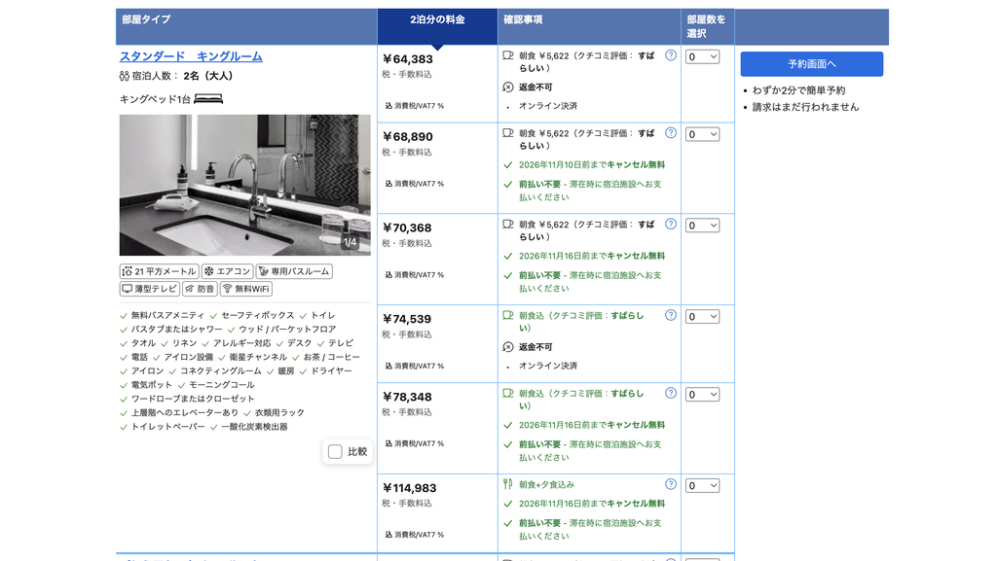Screen dimensions: 997x561
Task: Click the 専用バスルーム private bathroom tag
Action: (x=294, y=271)
